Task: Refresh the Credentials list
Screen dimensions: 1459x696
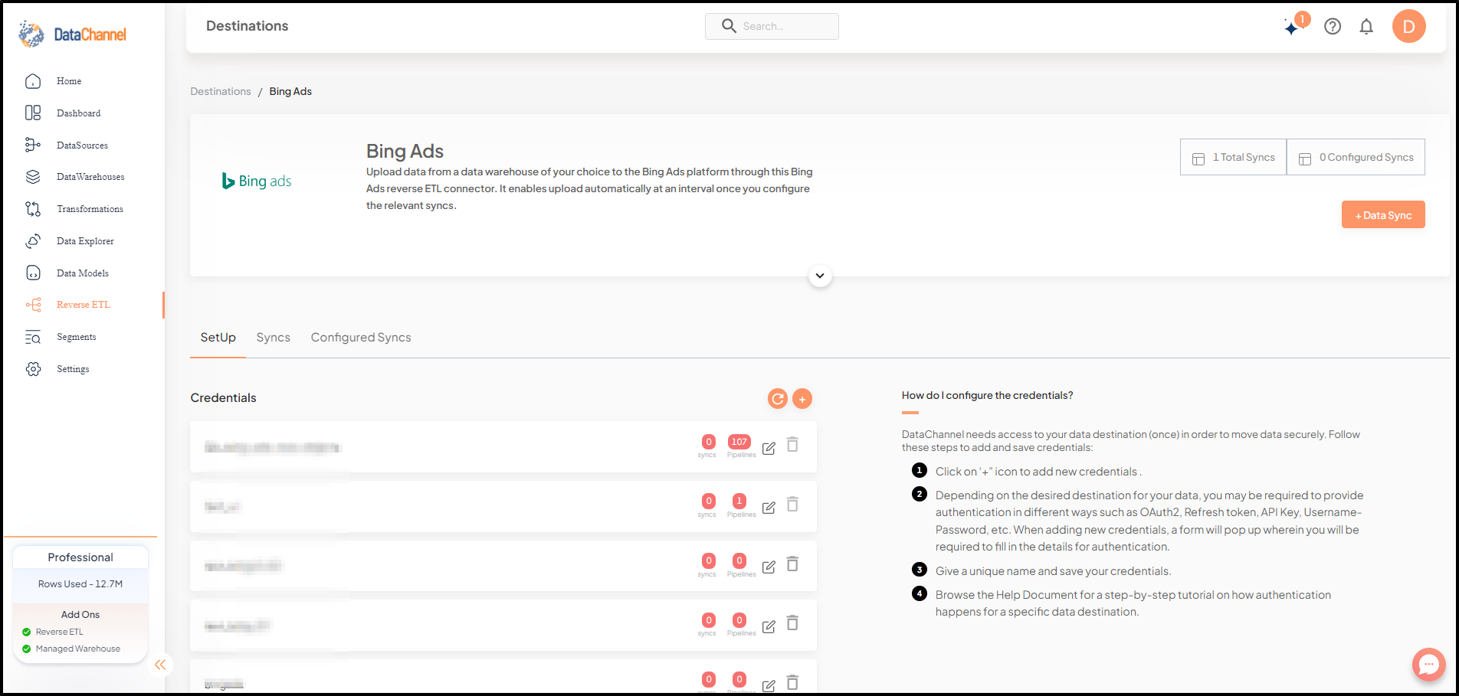Action: tap(778, 399)
